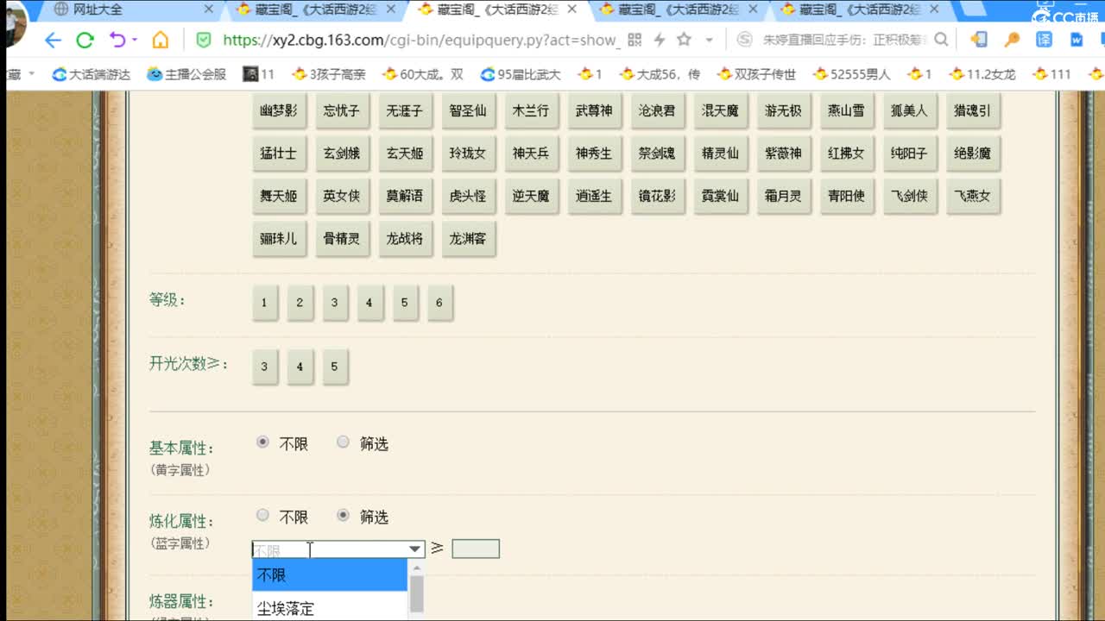
Task: Set 开光次数 at least 5
Action: pos(334,367)
